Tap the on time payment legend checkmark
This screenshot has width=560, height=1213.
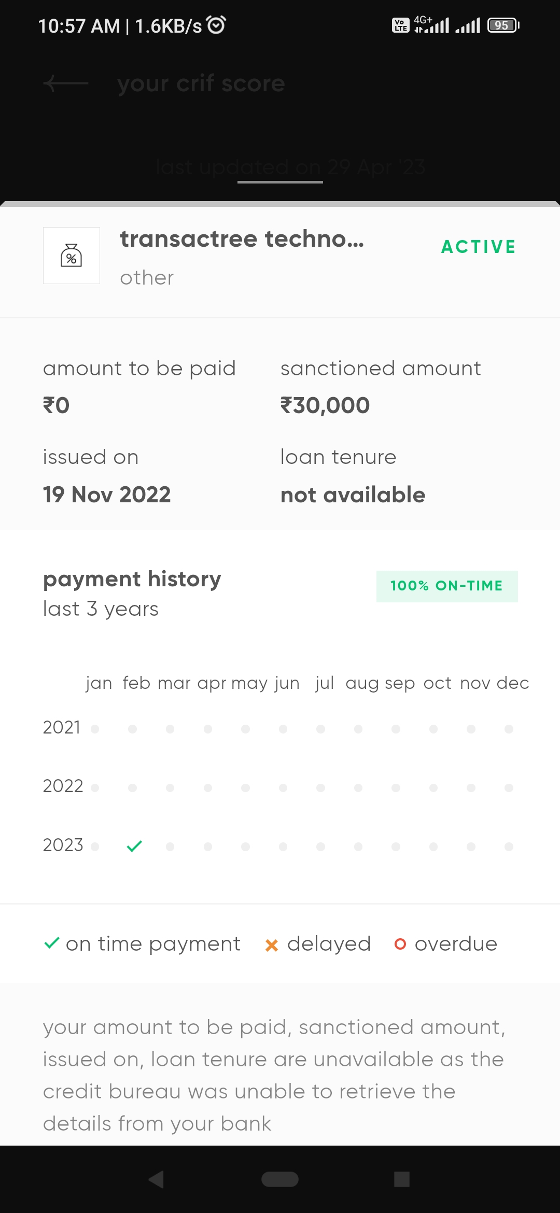pyautogui.click(x=52, y=943)
